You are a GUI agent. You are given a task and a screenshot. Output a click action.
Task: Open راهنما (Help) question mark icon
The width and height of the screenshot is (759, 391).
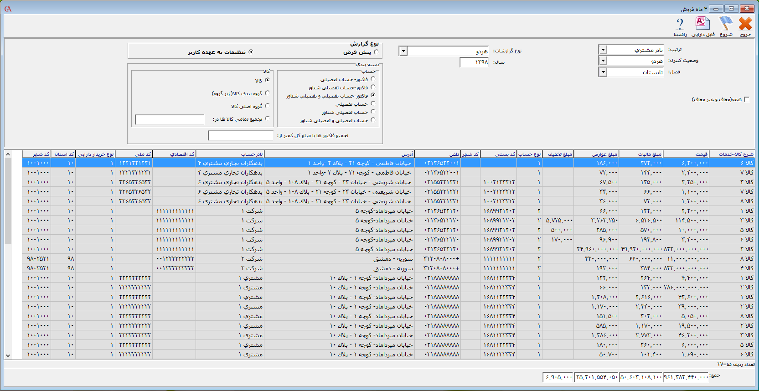click(680, 25)
